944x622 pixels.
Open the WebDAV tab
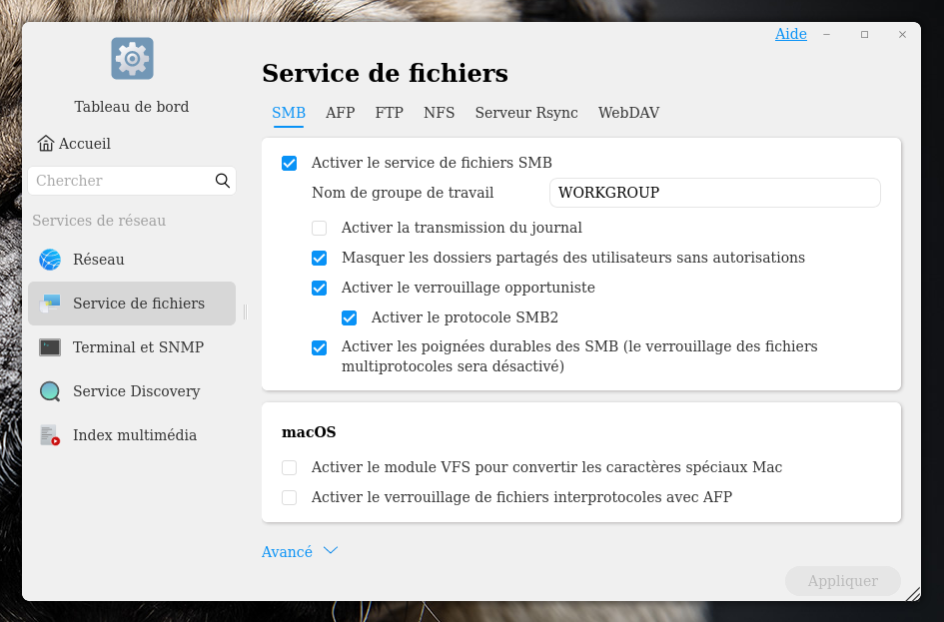point(628,113)
